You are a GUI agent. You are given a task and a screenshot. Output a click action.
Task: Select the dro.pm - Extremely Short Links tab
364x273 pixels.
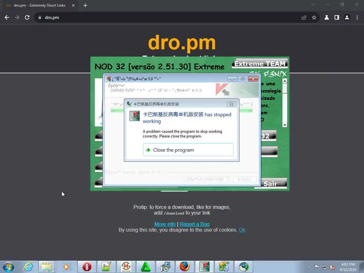pos(39,5)
